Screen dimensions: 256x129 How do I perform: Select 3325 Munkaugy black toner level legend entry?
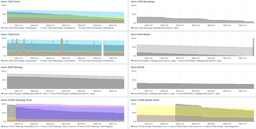point(155,28)
